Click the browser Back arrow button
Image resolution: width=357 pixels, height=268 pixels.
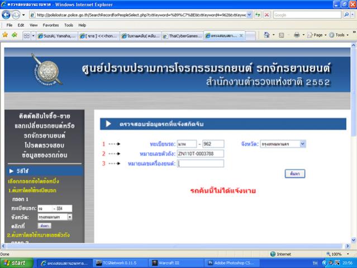click(x=7, y=15)
